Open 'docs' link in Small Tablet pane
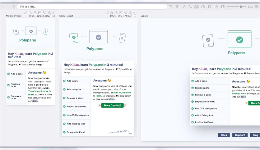Image resolution: width=260 pixels, height=150 pixels. click(112, 99)
